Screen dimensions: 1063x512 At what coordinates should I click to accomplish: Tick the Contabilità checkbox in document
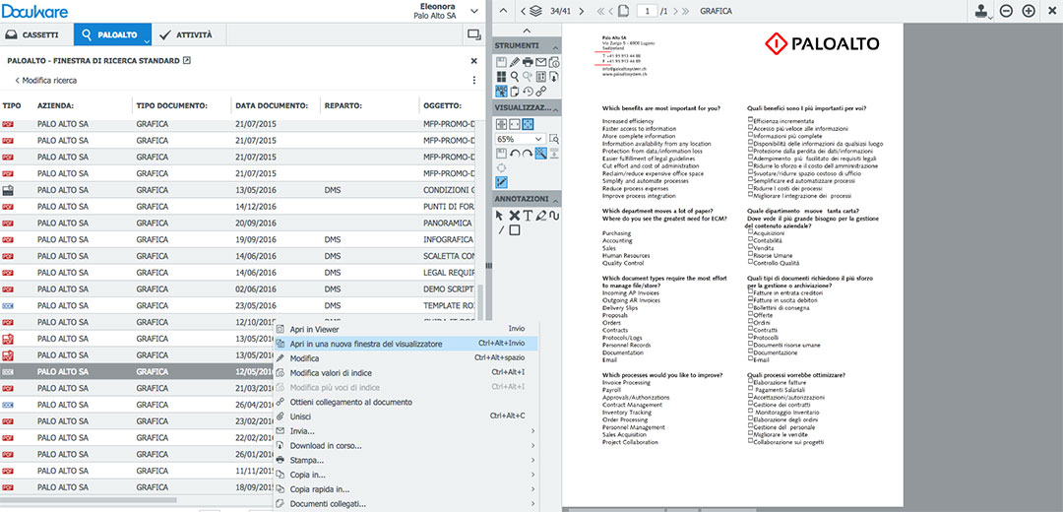click(750, 238)
